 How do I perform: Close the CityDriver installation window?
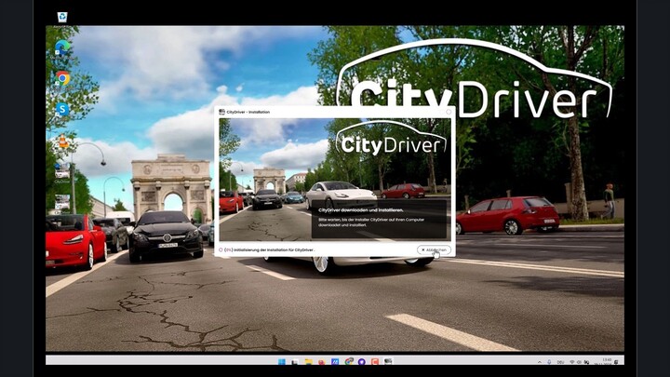tap(449, 112)
